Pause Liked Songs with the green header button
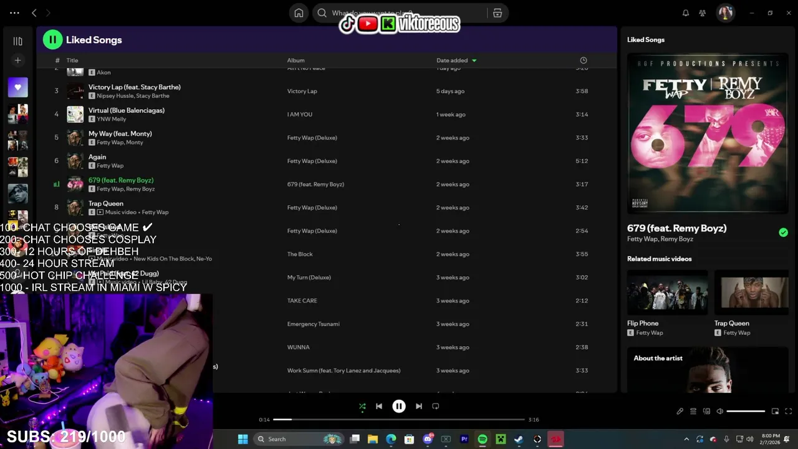798x449 pixels. coord(52,39)
